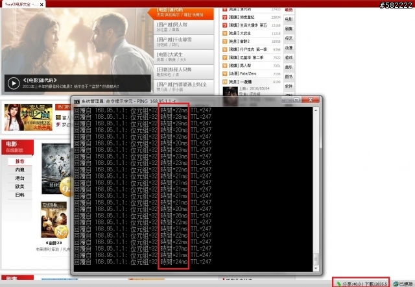Screen dimensions: 415x287
Task: Select [国产剧]千山暮雪 in featured list
Action: click(x=184, y=42)
